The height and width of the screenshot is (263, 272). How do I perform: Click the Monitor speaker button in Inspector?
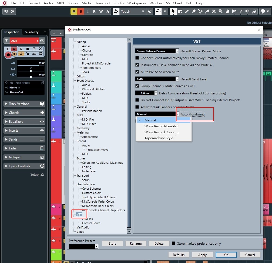(x=15, y=54)
